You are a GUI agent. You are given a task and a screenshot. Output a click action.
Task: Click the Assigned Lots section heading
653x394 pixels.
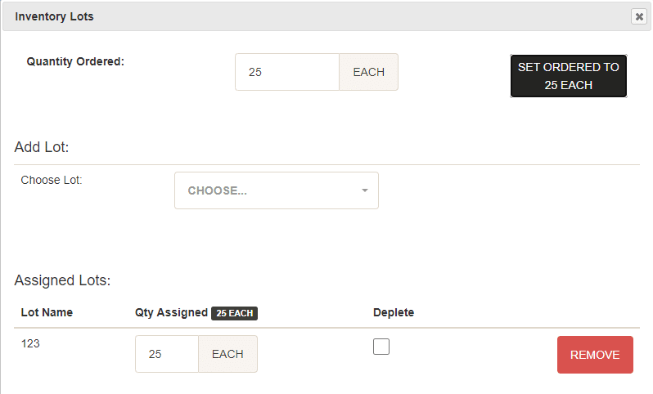tap(62, 280)
